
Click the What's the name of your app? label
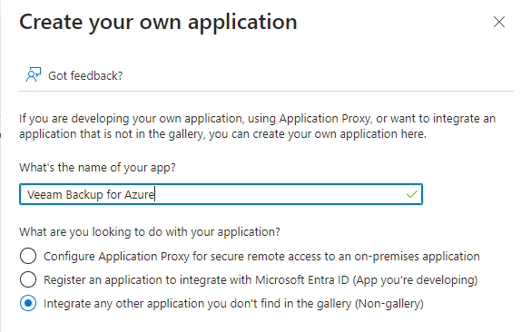point(97,168)
